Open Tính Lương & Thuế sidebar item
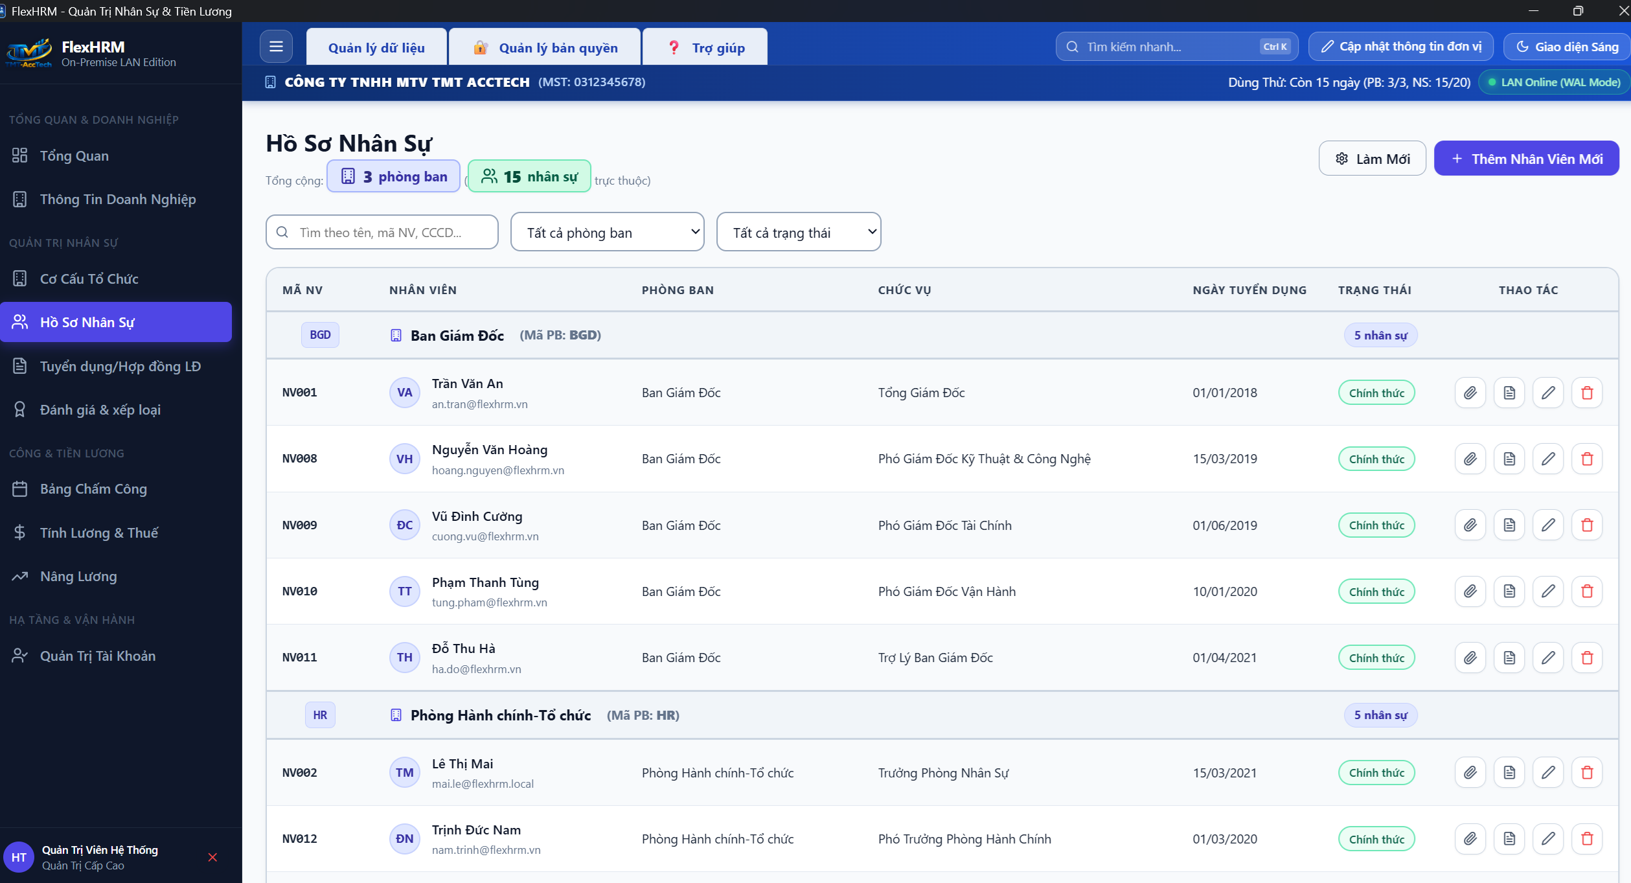The image size is (1631, 883). (x=116, y=533)
